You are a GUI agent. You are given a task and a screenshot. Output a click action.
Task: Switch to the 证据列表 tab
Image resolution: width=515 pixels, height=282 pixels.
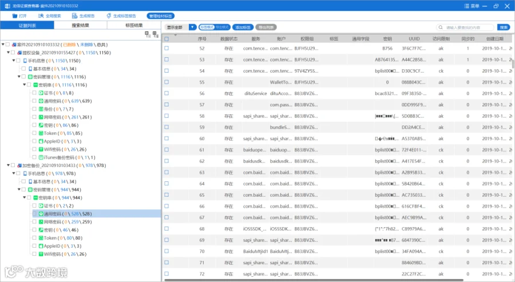tap(27, 25)
